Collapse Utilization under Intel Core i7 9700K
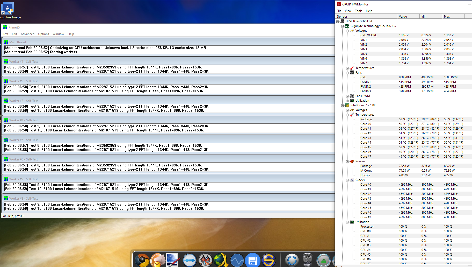472x267 pixels. [347, 222]
